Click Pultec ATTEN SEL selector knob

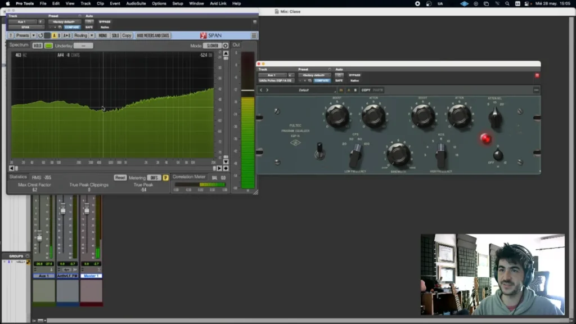point(496,118)
